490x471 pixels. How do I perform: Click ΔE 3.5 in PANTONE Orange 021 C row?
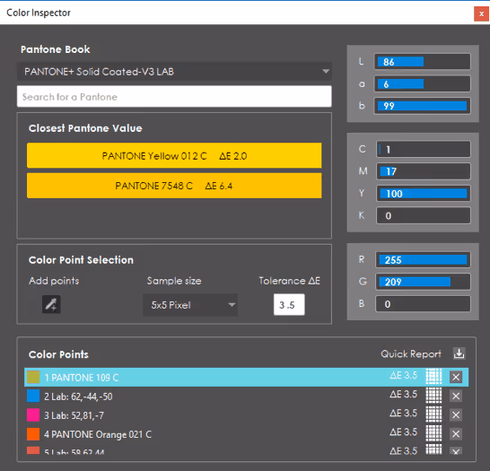(403, 432)
